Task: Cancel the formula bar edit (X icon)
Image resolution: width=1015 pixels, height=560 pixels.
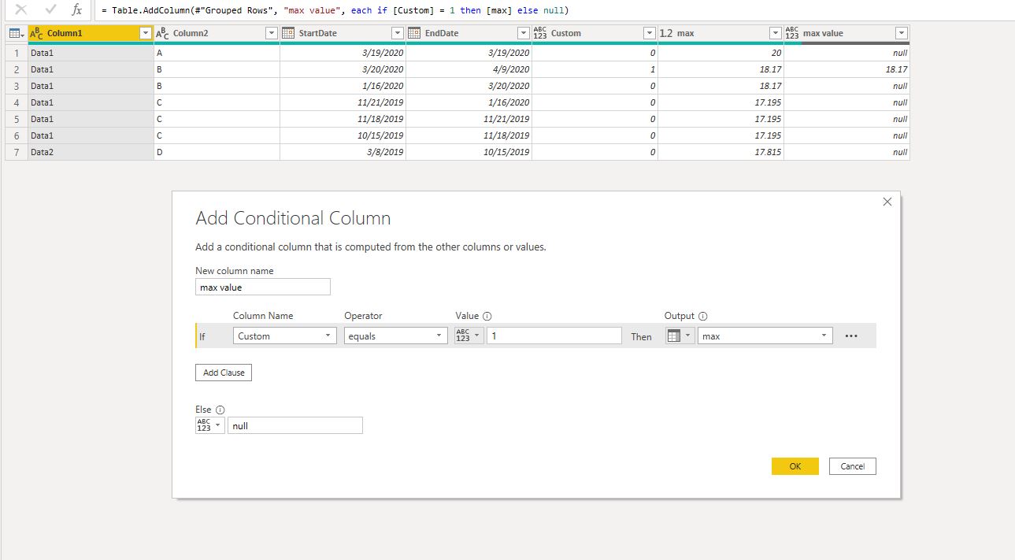Action: click(22, 10)
